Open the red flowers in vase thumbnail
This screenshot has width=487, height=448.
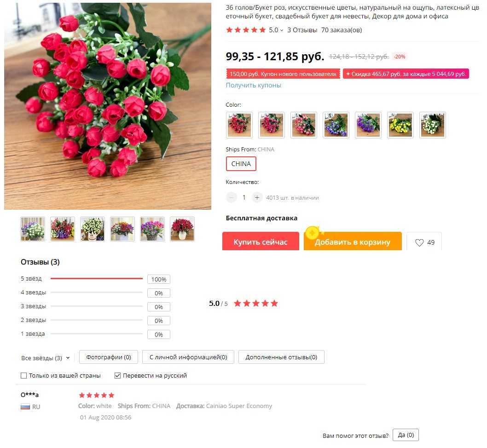(182, 229)
